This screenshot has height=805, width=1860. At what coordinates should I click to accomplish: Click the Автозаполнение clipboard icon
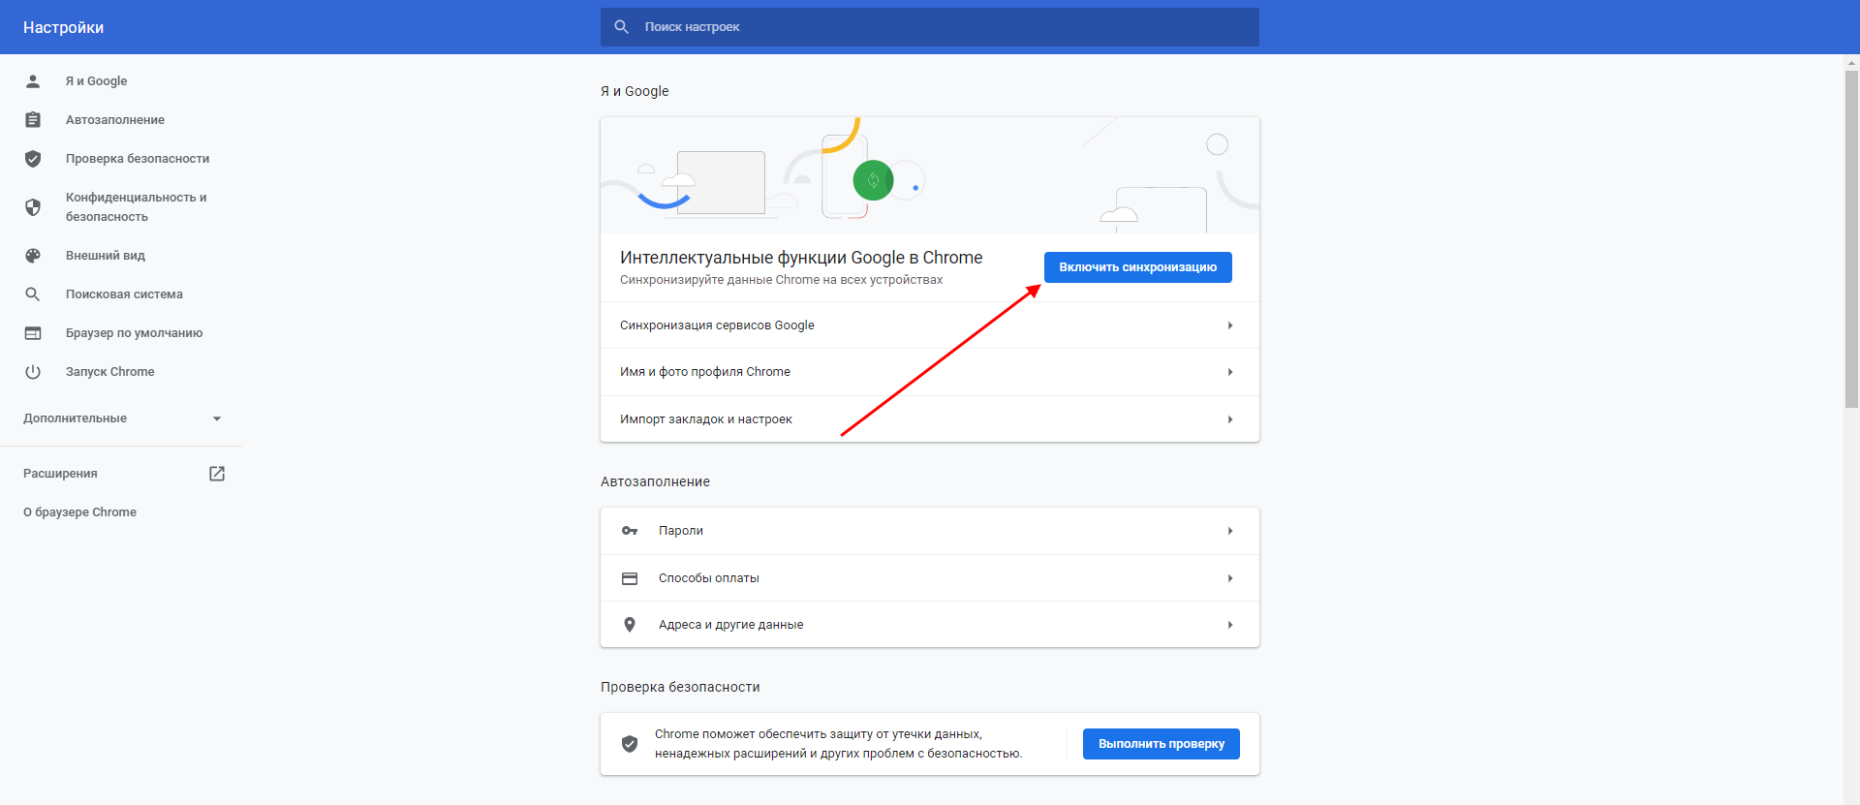pyautogui.click(x=33, y=120)
